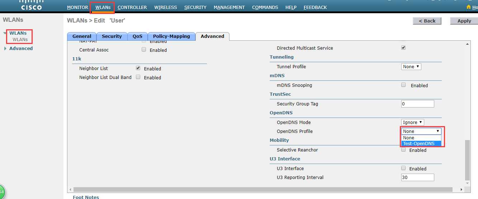Enable Neighbor List Dual Band checkbox
The width and height of the screenshot is (478, 199).
click(x=138, y=77)
